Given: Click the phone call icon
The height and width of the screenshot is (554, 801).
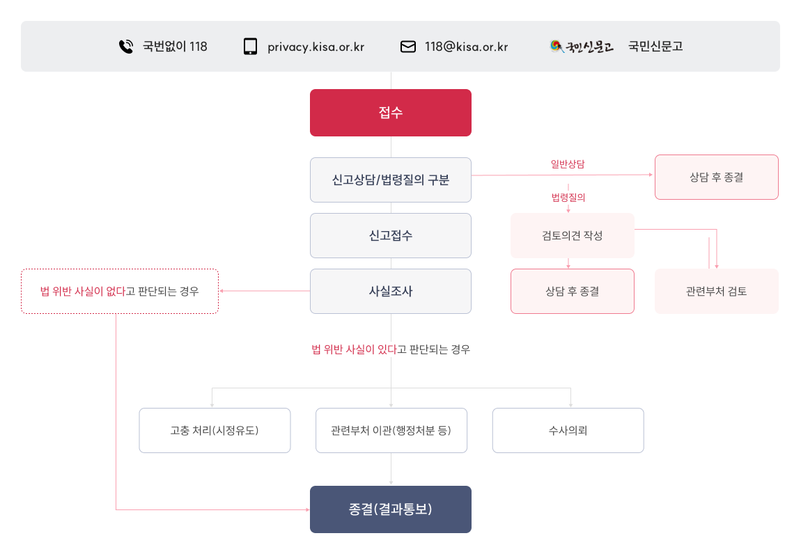Looking at the screenshot, I should 125,47.
